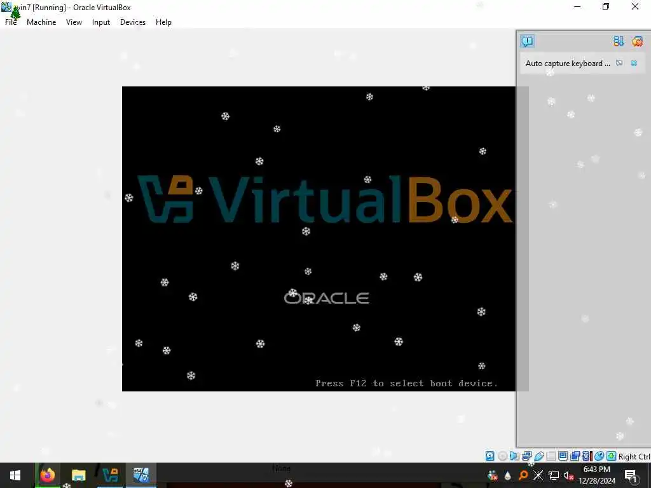Click the snowflake tray icon
Screen dimensions: 651x488
coord(538,475)
